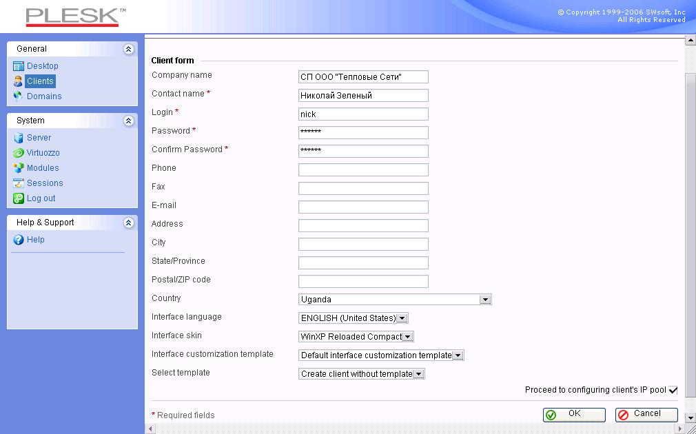Open the Country dropdown showing Uganda
Image resolution: width=696 pixels, height=434 pixels.
(x=485, y=300)
